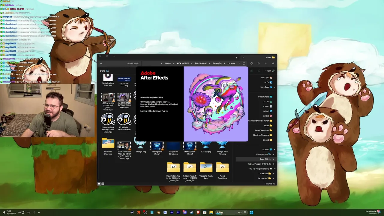Go forward in Explorer navigation
The width and height of the screenshot is (384, 216).
tap(266, 63)
